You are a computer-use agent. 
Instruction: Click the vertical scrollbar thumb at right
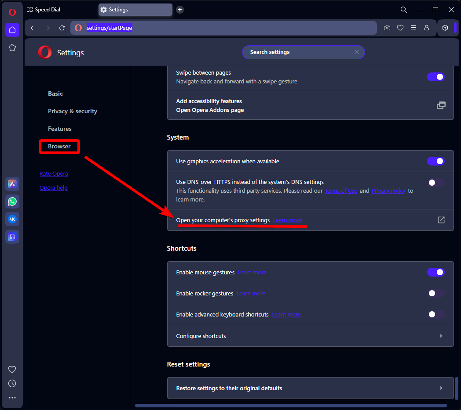point(456,388)
